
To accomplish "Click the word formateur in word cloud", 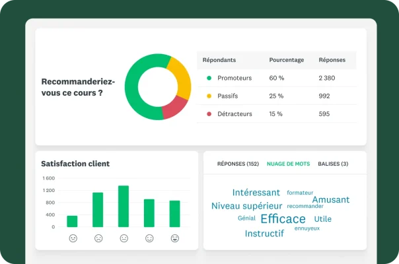I will [300, 193].
